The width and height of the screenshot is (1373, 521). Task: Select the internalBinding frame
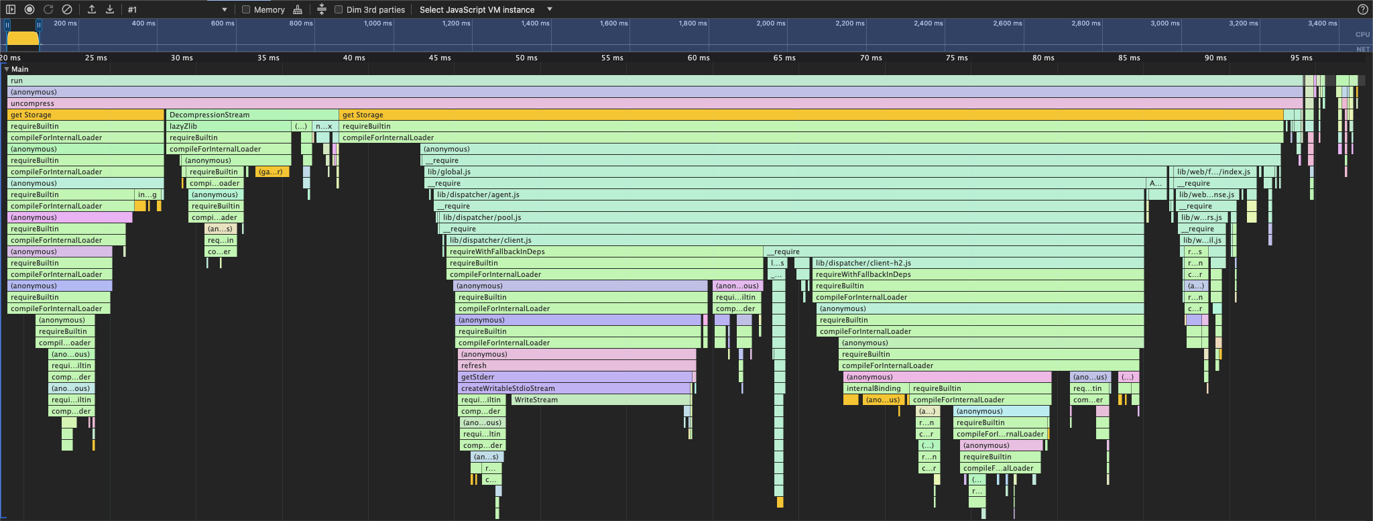876,388
